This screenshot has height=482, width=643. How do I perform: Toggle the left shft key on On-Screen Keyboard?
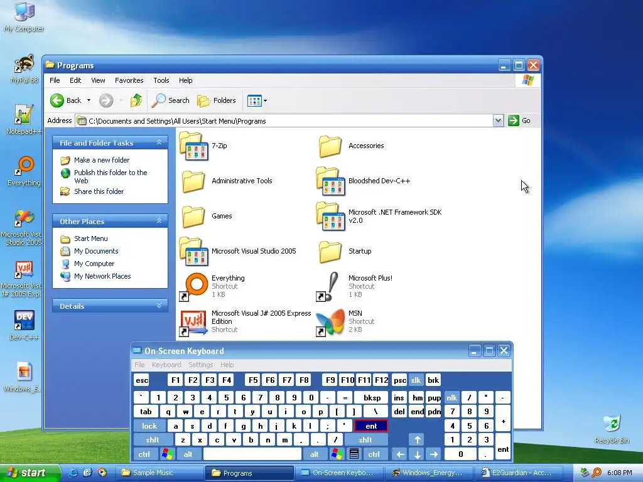coord(152,440)
